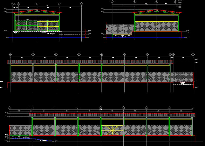Select hatched low annex wall in top-right elevation

pos(120,29)
